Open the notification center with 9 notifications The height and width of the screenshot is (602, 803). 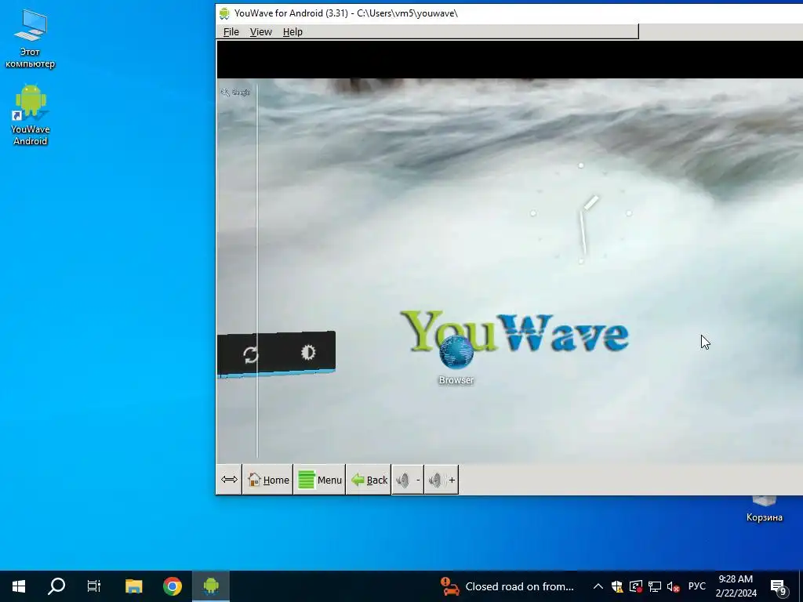779,587
